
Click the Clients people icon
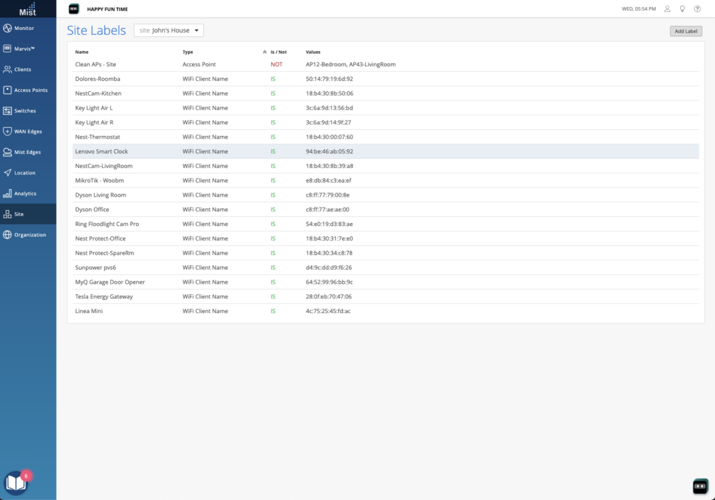pyautogui.click(x=7, y=69)
